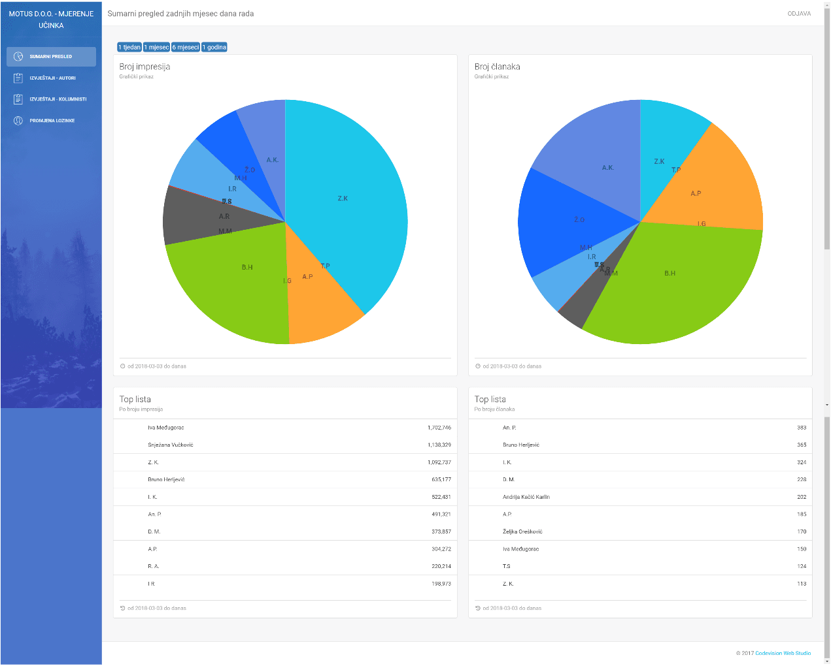The image size is (831, 666).
Task: Click the MOTUS D.O.O. sidebar title
Action: click(51, 20)
